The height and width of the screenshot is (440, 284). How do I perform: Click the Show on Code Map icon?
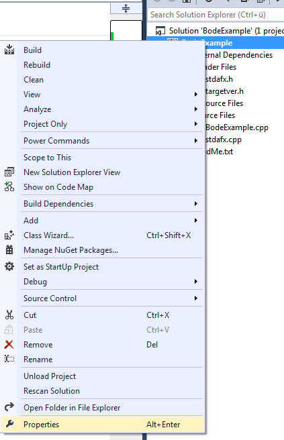(x=9, y=186)
